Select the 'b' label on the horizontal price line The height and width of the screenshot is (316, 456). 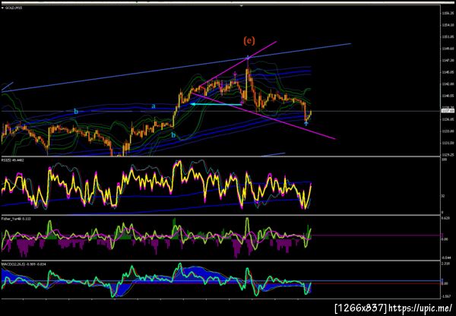tap(76, 112)
